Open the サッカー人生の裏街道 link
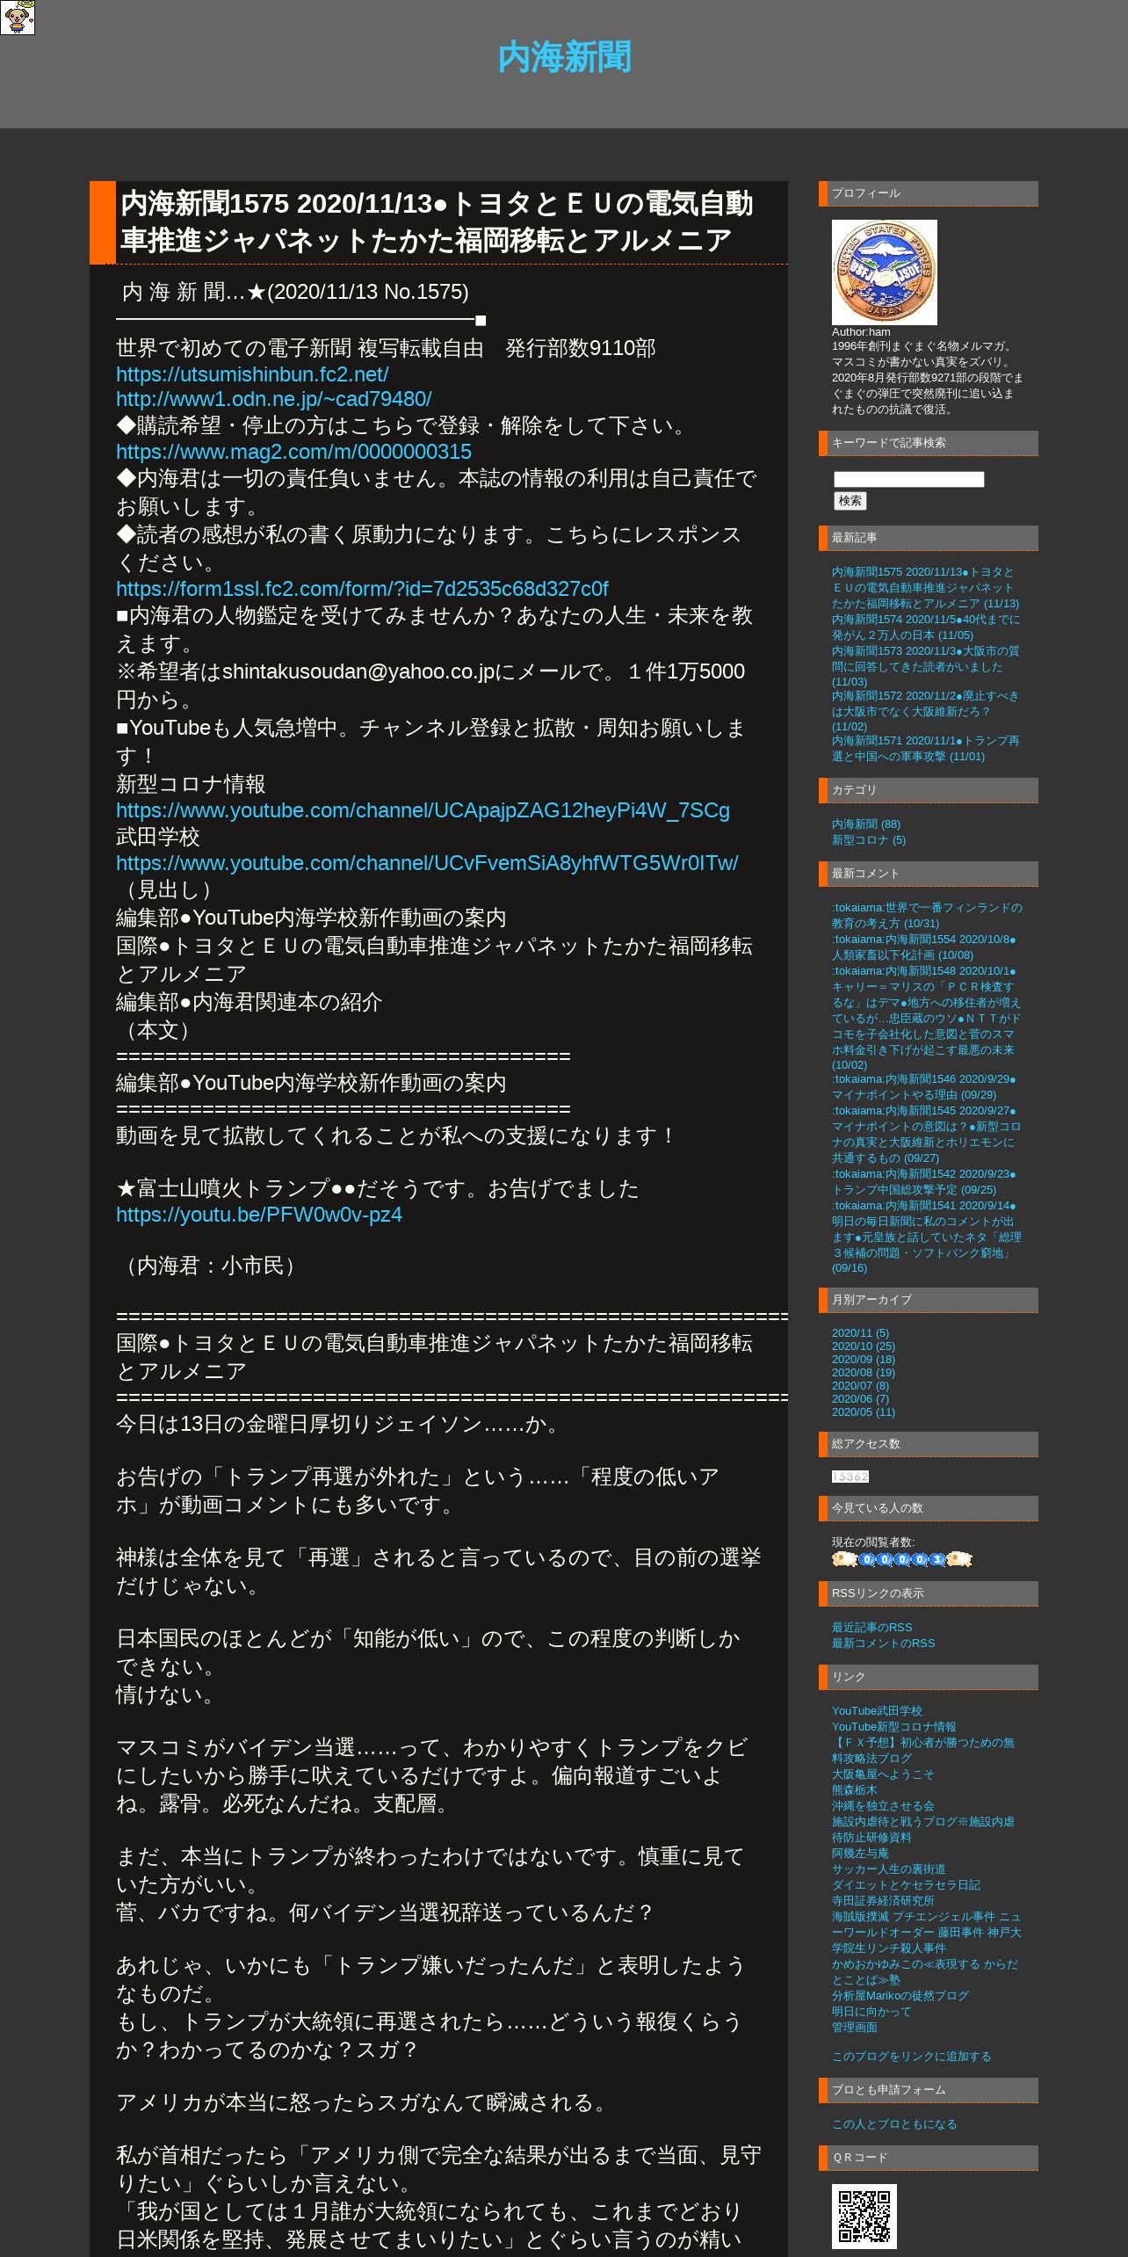Screen dimensions: 1128x2257 (888, 1869)
